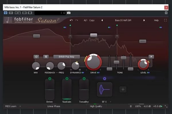The height and width of the screenshot is (114, 172).
Task: Click the second TONE slider handle
Action: coord(116,62)
